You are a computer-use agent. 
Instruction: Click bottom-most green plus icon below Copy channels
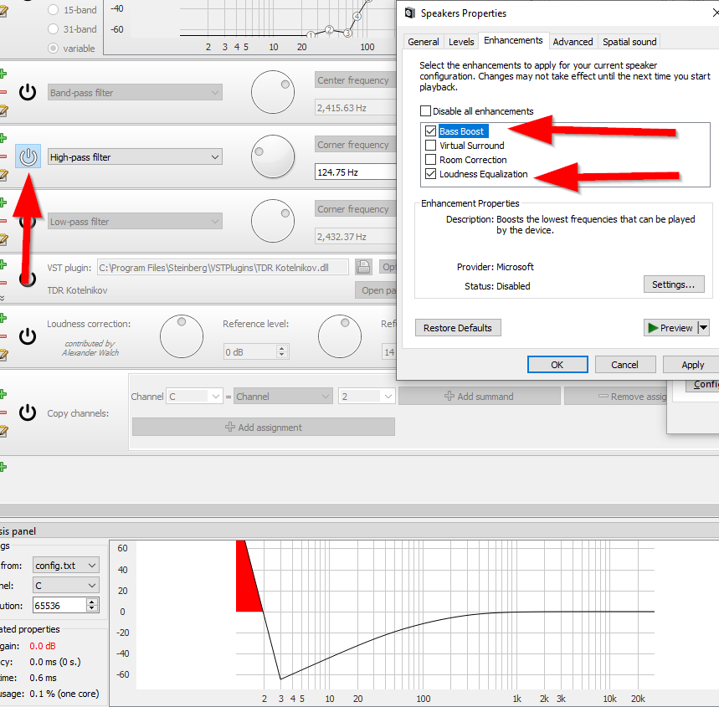tap(3, 467)
